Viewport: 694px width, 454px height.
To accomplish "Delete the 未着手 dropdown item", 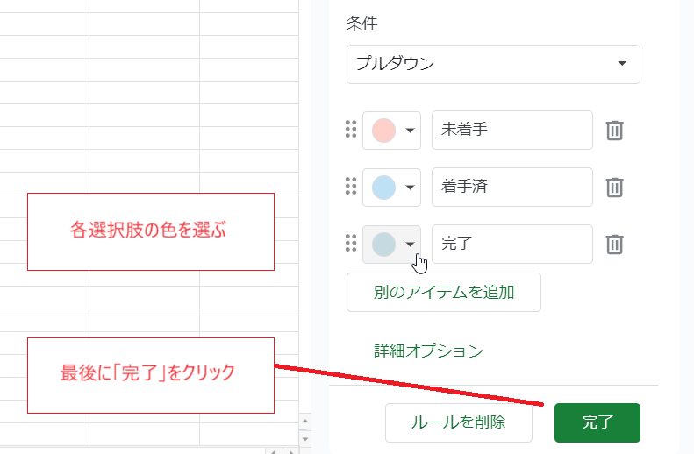I will pos(614,131).
